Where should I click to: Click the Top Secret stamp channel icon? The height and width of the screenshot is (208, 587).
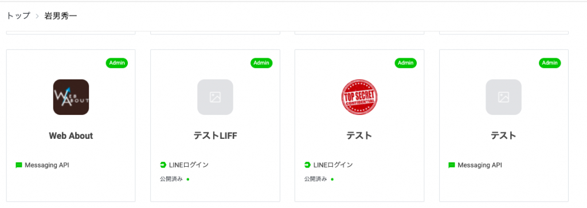(x=359, y=97)
